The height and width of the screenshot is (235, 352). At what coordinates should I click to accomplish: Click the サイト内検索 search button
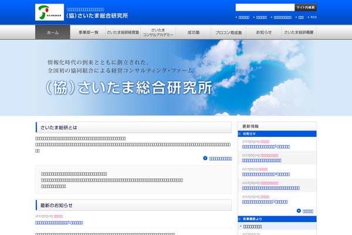[306, 8]
